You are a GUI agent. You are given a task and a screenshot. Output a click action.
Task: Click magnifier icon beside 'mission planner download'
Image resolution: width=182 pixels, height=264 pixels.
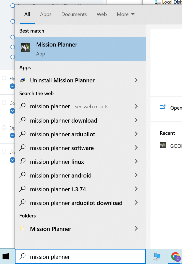[x=22, y=120]
